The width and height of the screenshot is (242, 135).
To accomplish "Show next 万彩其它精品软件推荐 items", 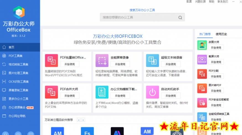I will tap(83, 120).
